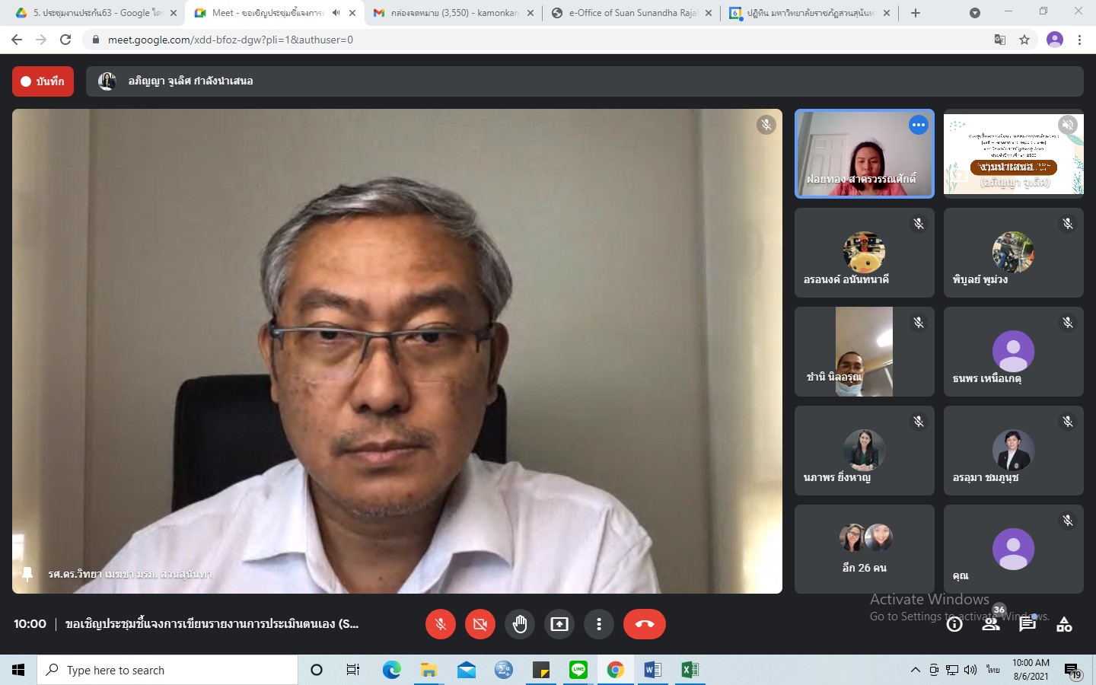Open meeting details info icon
1096x685 pixels.
coord(954,624)
